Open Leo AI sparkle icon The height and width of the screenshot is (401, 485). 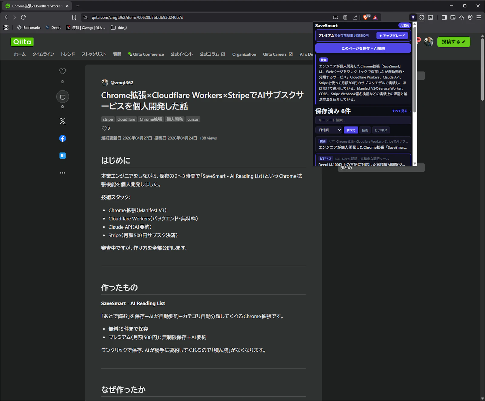click(462, 17)
